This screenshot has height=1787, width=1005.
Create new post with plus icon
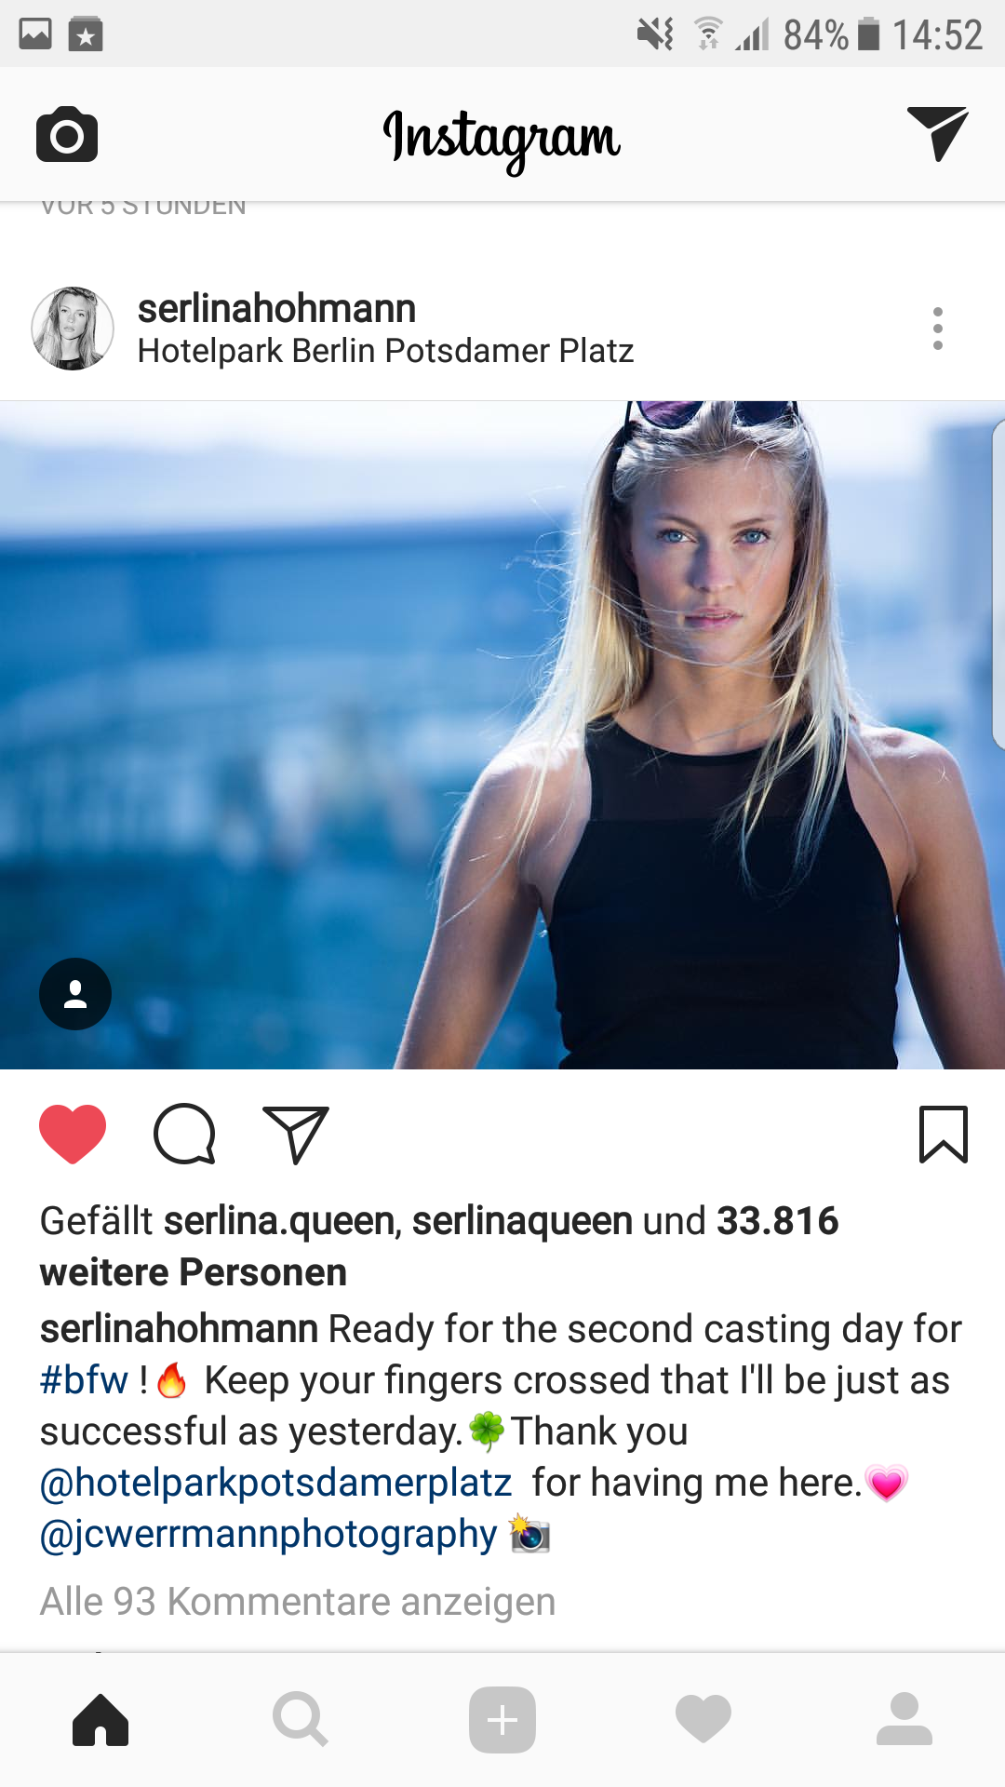click(502, 1719)
